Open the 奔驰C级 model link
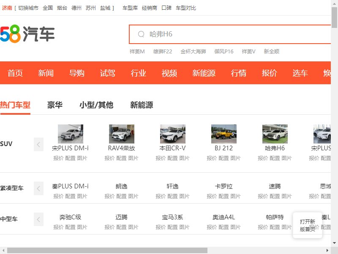This screenshot has width=338, height=254. tap(70, 217)
